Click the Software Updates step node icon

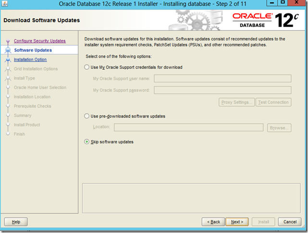click(x=8, y=50)
